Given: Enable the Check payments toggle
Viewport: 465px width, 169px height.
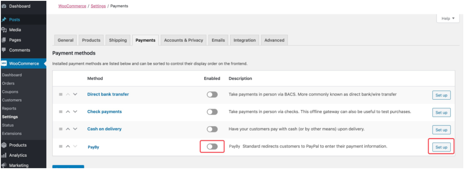Looking at the screenshot, I should (212, 112).
